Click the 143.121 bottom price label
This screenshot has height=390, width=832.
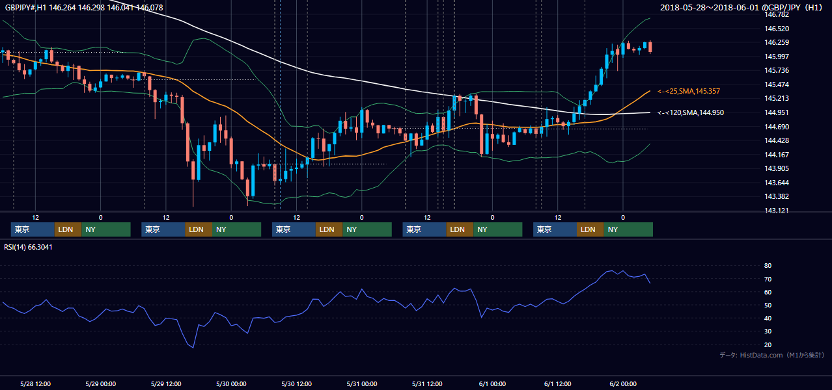[x=777, y=211]
